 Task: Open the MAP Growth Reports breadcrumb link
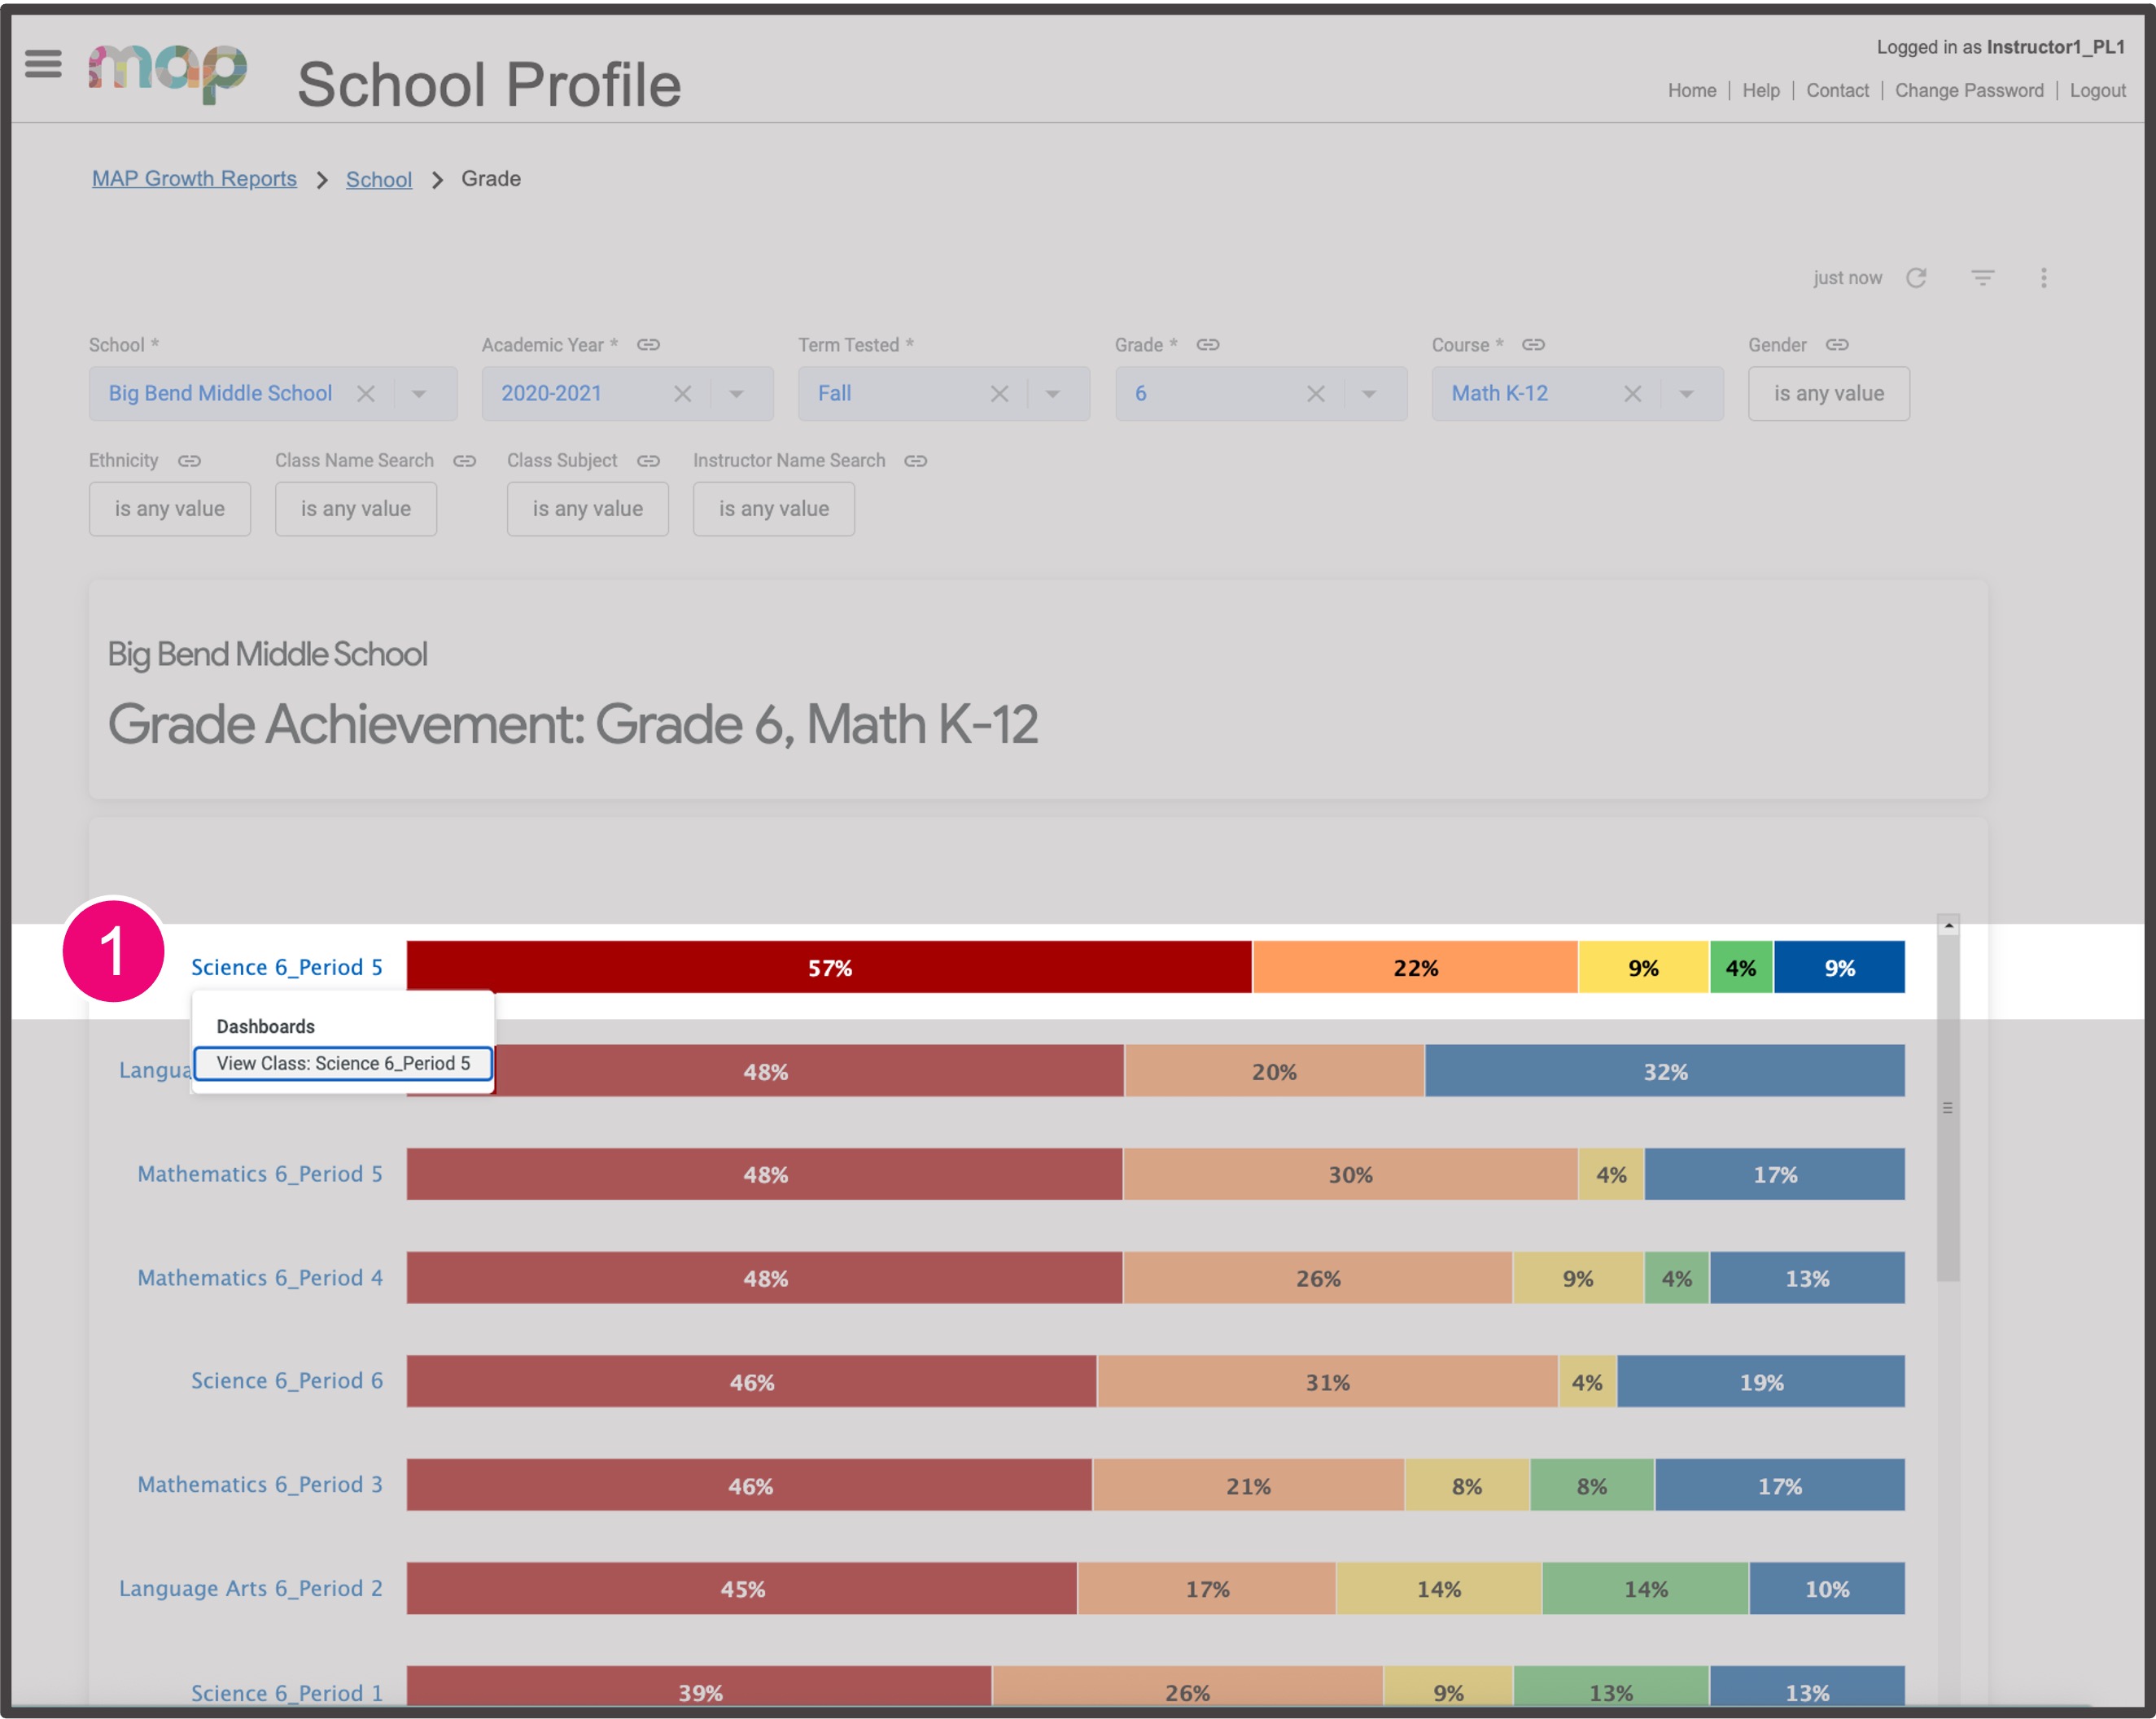pyautogui.click(x=193, y=178)
